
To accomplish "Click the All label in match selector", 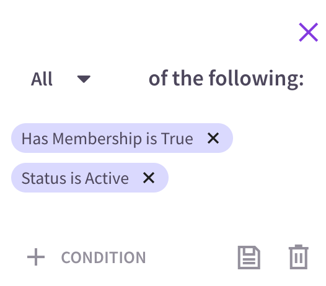I will [42, 79].
